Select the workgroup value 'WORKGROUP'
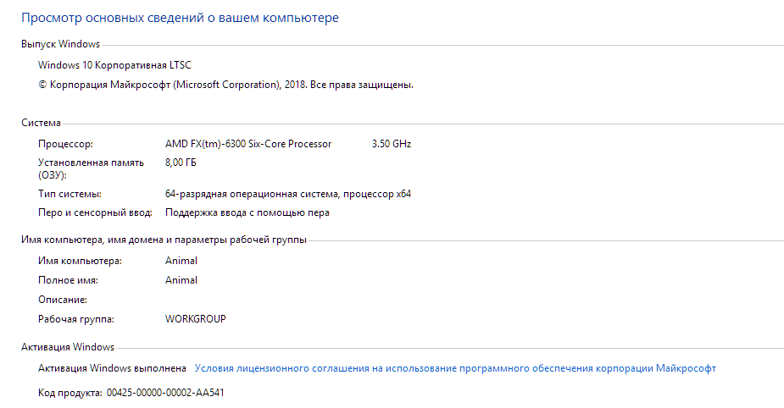784x408 pixels. [x=196, y=319]
